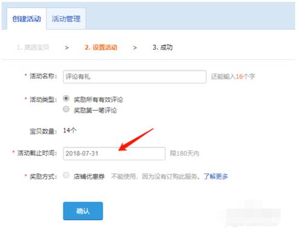
Task: Go back to step 1. 挑选宝贝
Action: [33, 48]
